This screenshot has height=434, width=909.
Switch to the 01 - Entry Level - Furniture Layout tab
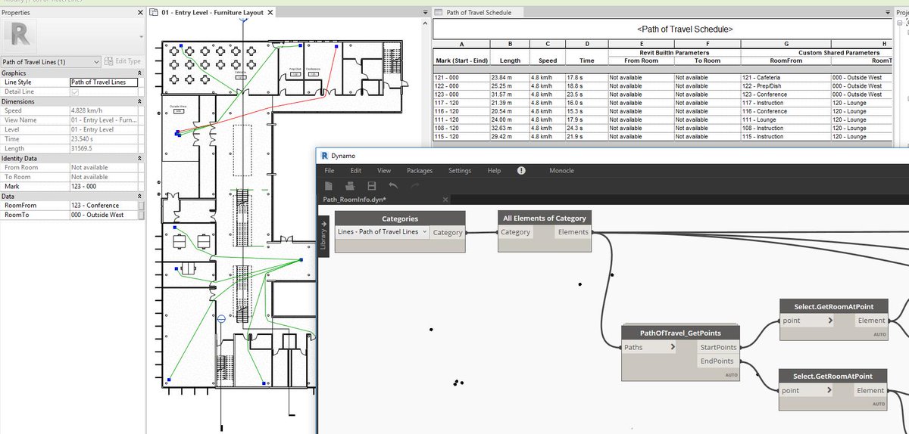[x=212, y=13]
